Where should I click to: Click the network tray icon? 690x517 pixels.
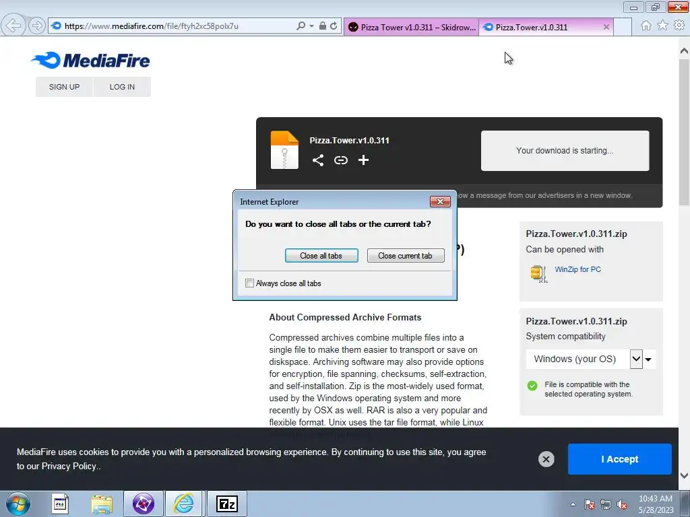[606, 504]
